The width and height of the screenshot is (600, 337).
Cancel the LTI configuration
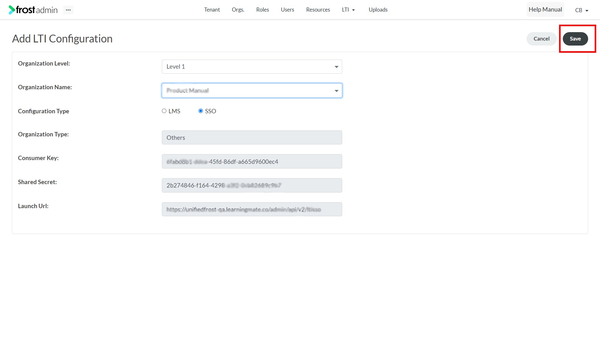pyautogui.click(x=541, y=39)
